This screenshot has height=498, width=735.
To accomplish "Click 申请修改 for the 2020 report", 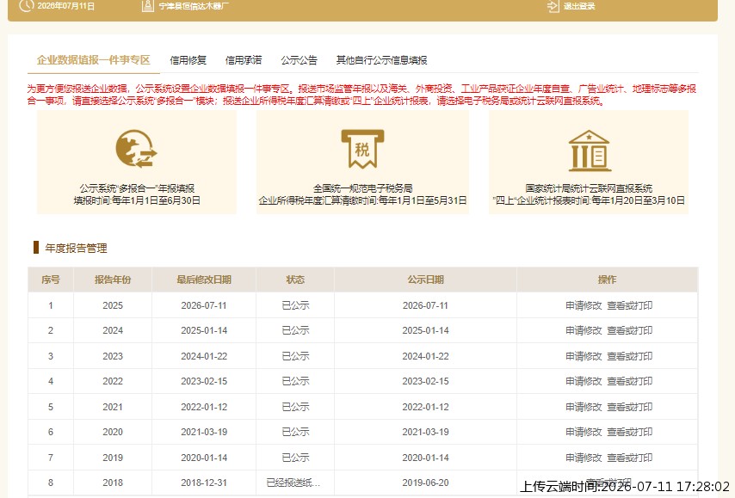I will 584,432.
